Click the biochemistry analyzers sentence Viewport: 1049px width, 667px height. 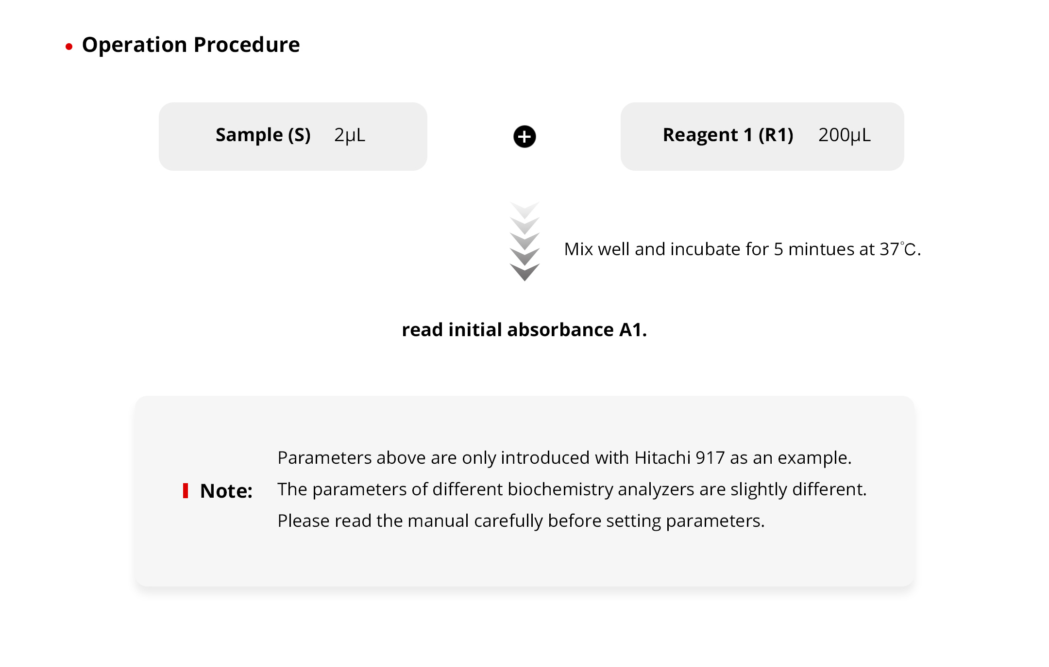(572, 489)
